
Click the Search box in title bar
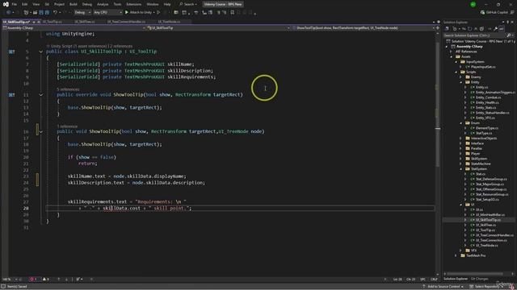188,4
